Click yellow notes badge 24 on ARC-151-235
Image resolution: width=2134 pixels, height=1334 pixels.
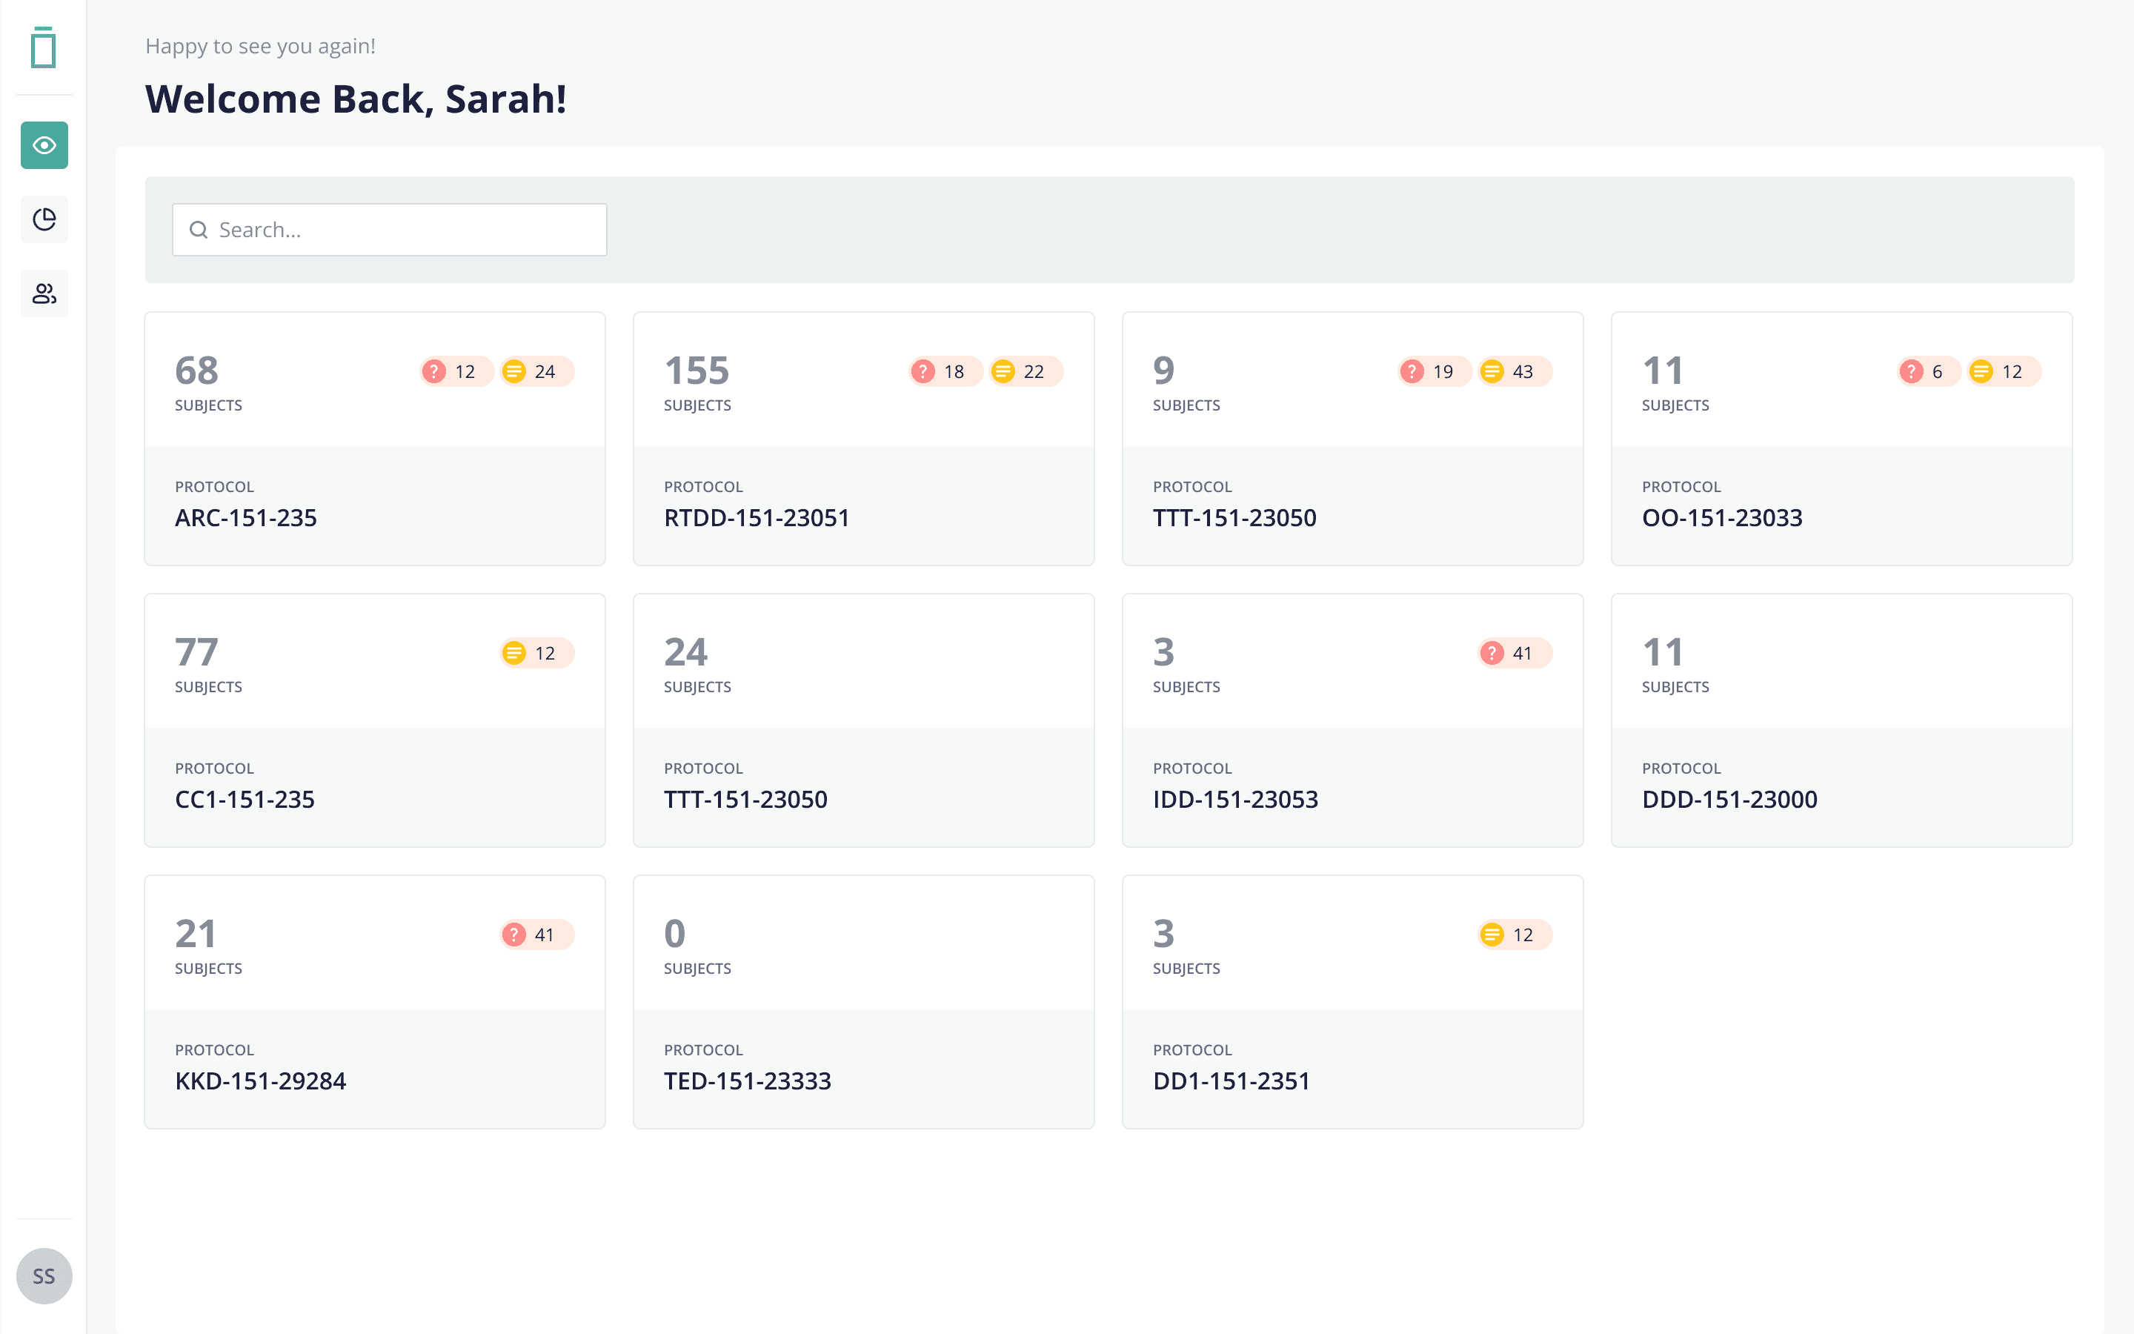pos(535,371)
